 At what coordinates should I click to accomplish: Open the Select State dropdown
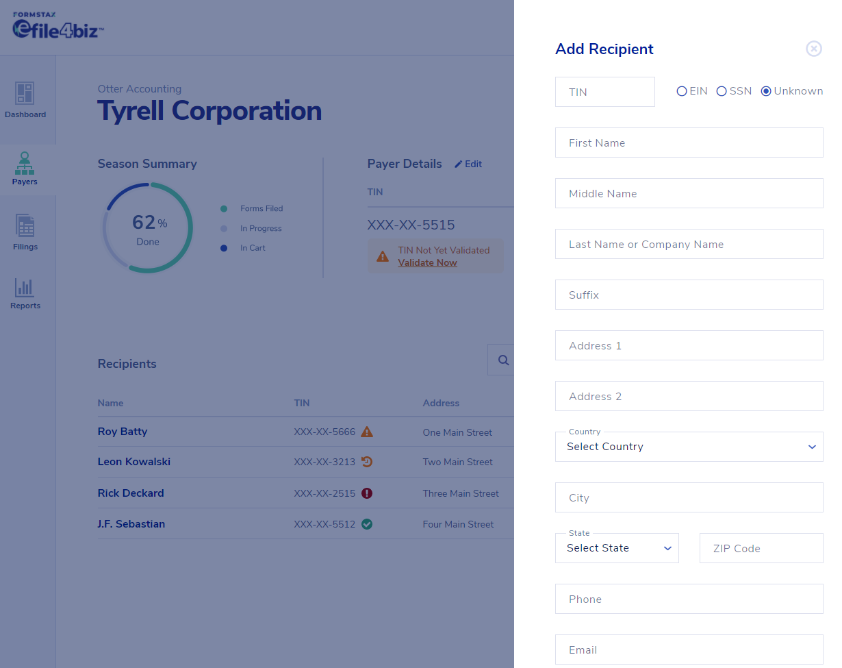[x=617, y=548]
